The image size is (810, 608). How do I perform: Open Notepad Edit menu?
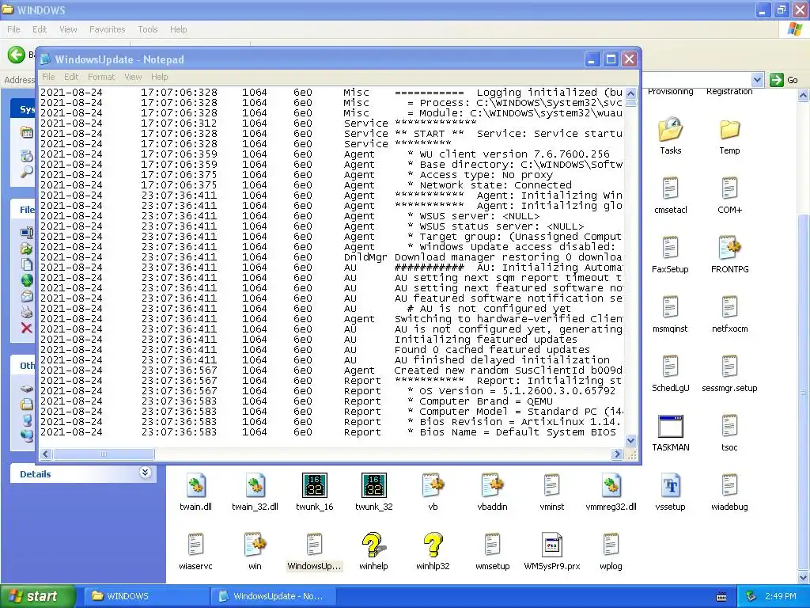(x=70, y=77)
